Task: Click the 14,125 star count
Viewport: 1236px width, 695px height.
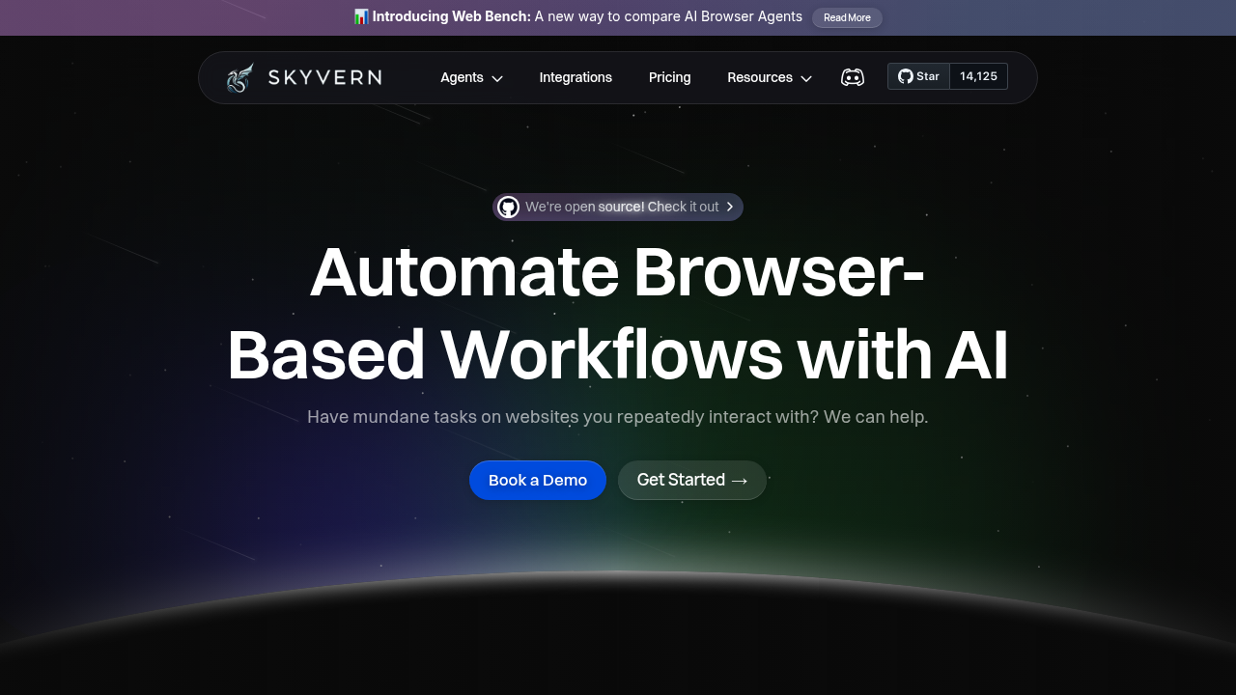Action: pos(978,75)
